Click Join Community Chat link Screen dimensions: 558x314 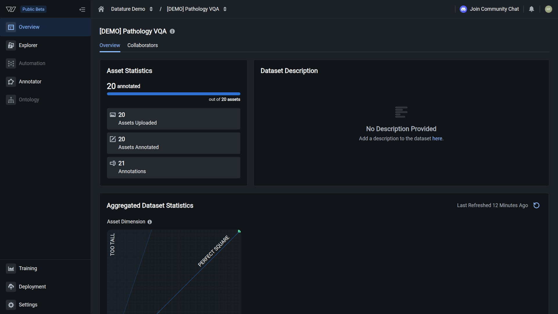click(494, 9)
